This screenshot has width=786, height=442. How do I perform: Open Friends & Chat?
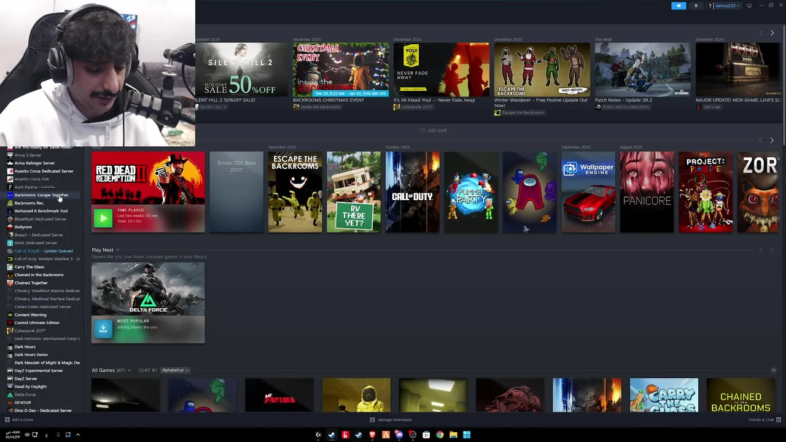[x=764, y=420]
